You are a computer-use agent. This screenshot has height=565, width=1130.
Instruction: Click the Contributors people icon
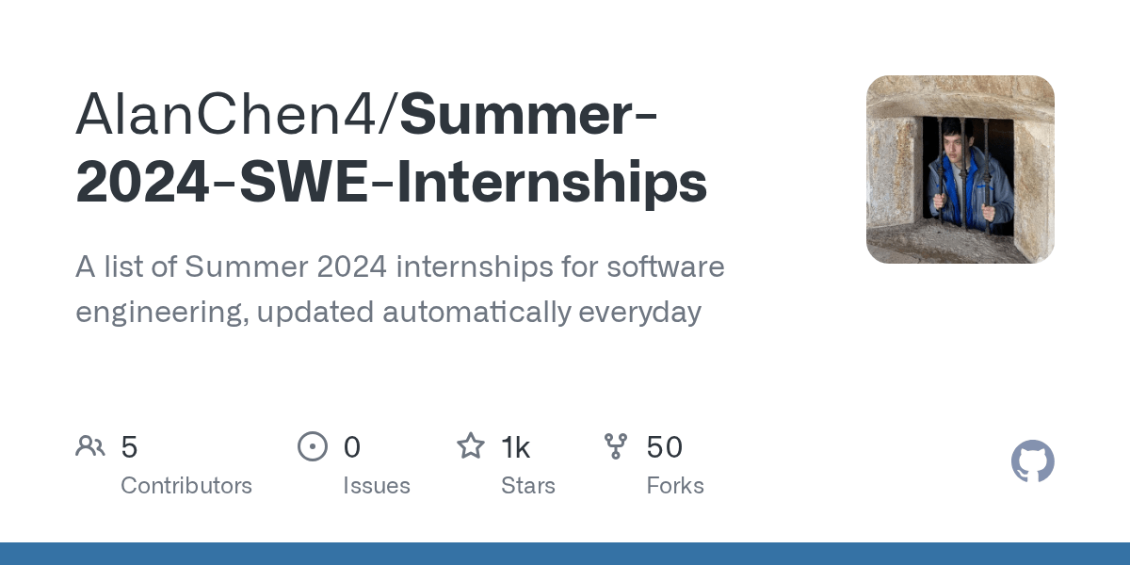coord(90,446)
